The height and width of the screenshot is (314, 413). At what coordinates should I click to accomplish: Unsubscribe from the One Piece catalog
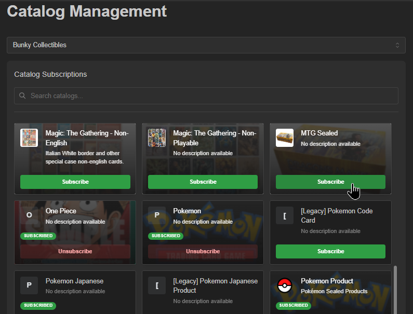point(75,251)
